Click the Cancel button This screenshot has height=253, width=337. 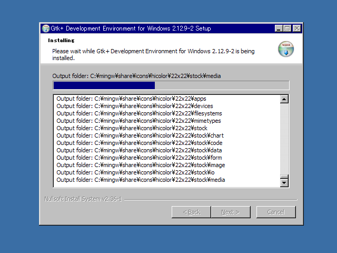click(276, 212)
